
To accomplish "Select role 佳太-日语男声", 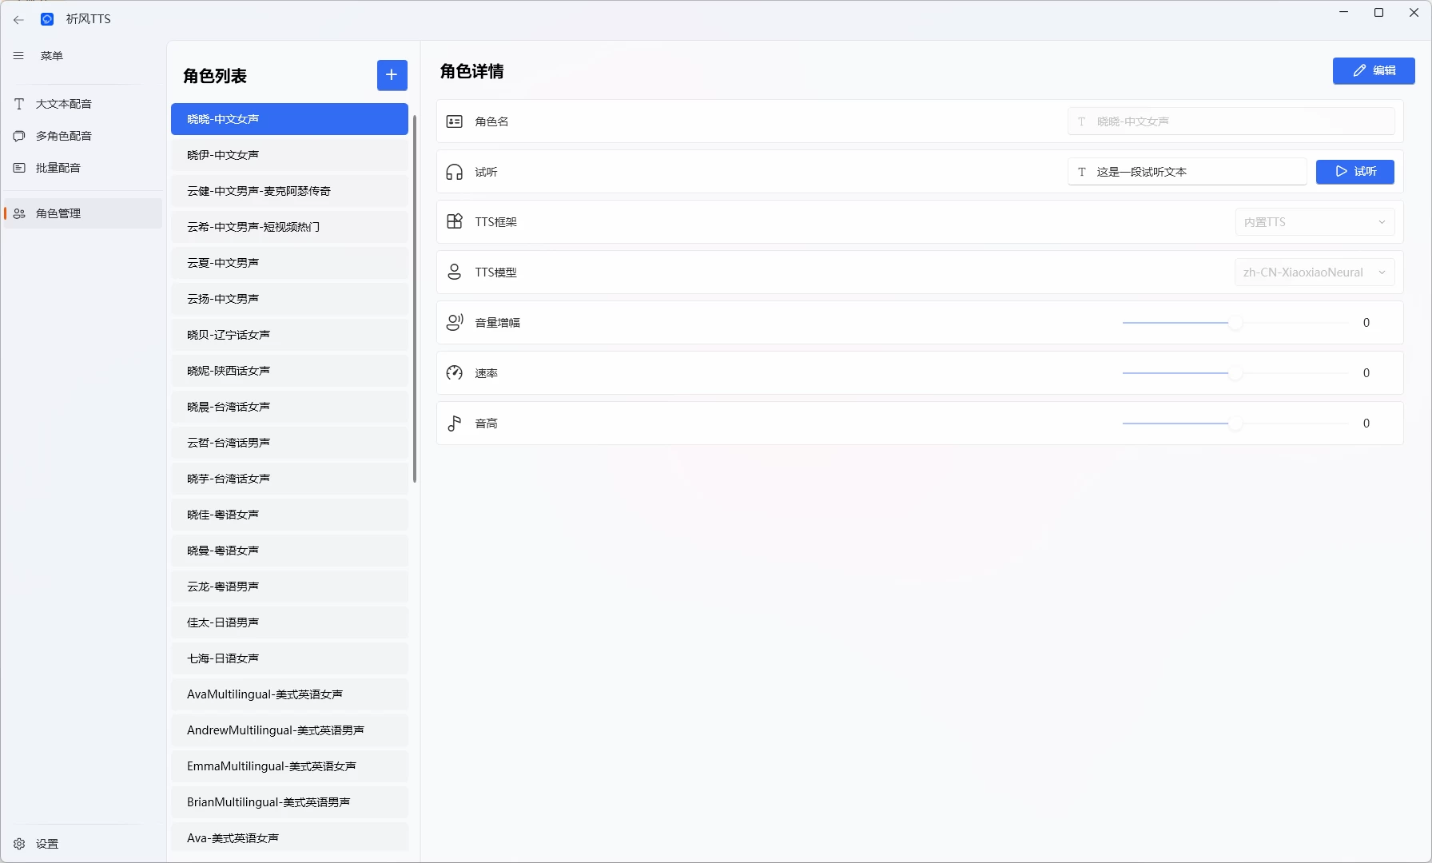I will coord(289,622).
